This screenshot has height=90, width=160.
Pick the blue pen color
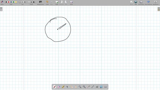coord(11,2)
